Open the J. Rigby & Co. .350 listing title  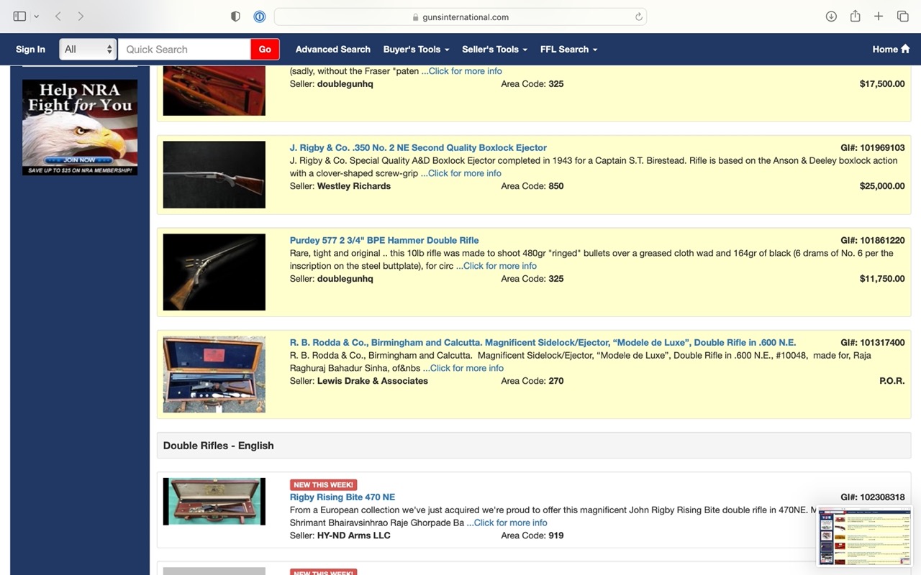(418, 147)
